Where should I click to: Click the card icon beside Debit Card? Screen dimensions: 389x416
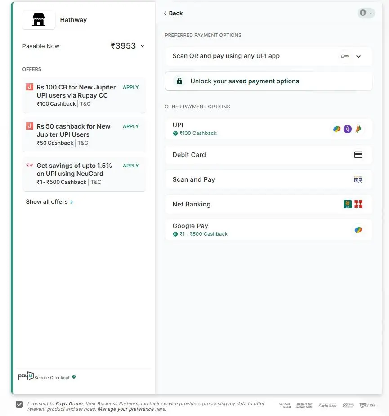(358, 155)
